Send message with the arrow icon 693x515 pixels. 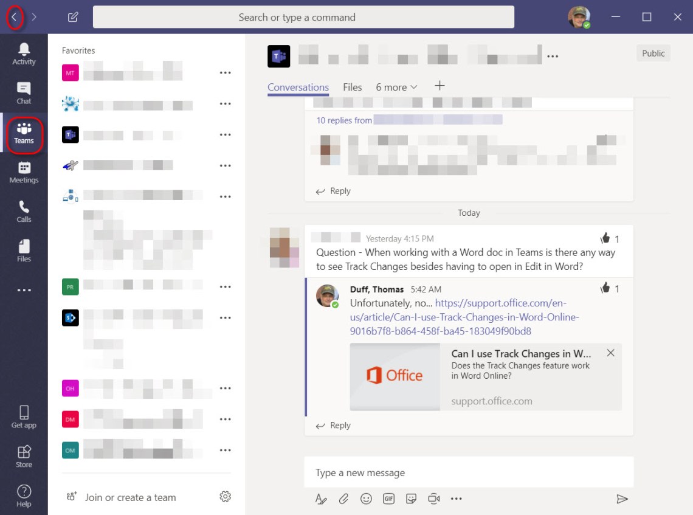(622, 499)
